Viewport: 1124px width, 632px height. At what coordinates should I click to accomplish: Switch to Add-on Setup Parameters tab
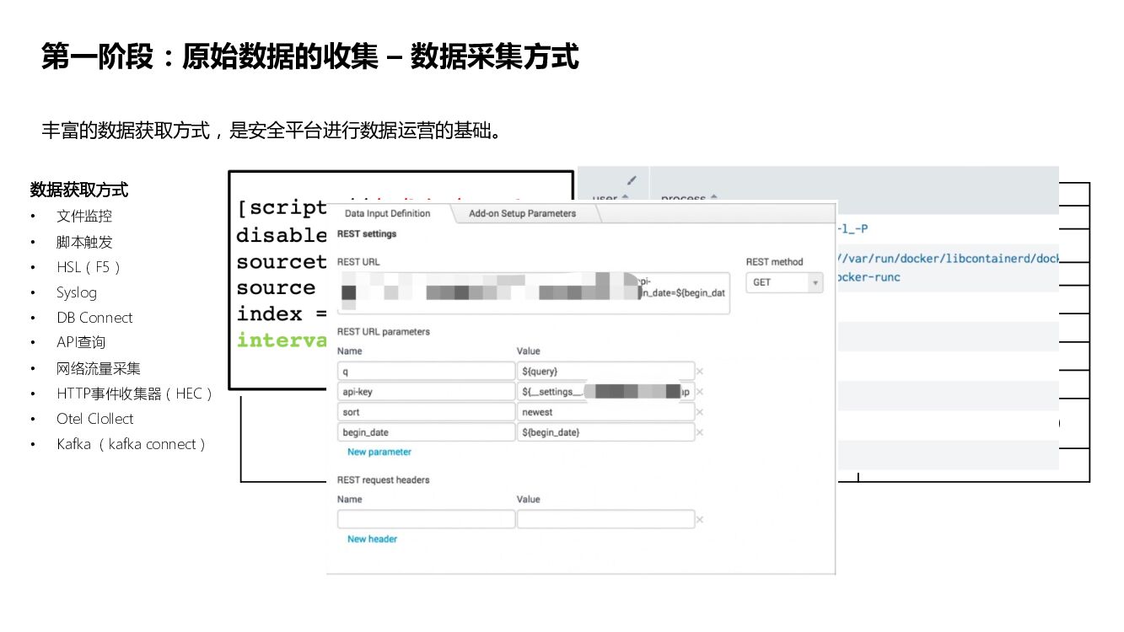pos(522,213)
